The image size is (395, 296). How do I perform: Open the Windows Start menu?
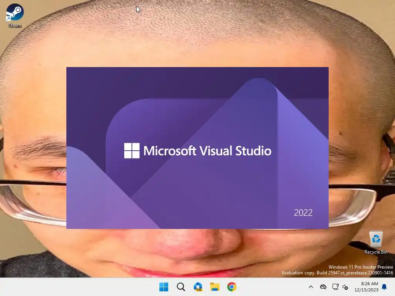coord(164,287)
